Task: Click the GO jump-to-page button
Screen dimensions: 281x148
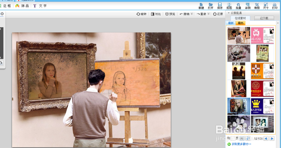Action: [x=242, y=138]
